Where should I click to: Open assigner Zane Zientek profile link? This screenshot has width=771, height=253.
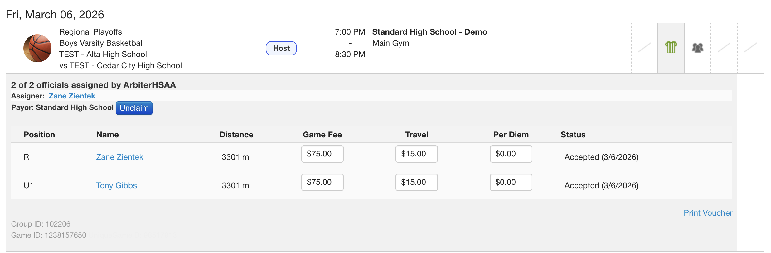click(x=72, y=96)
